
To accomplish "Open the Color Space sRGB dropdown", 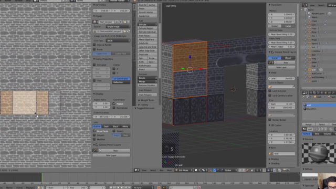I will coord(118,40).
